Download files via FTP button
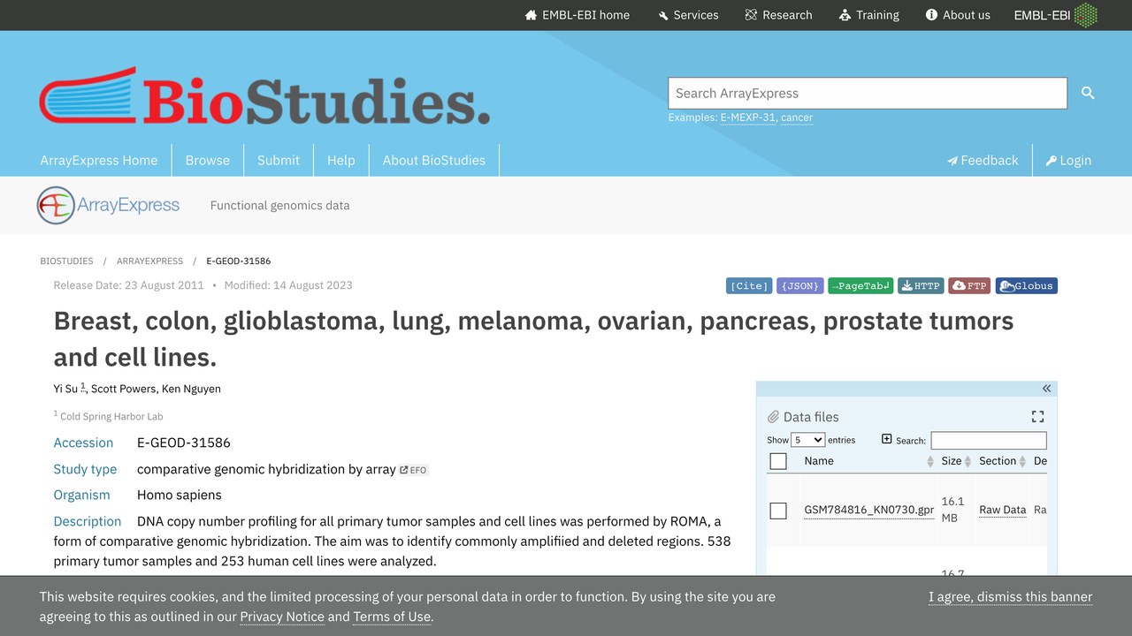The image size is (1132, 636). click(969, 285)
